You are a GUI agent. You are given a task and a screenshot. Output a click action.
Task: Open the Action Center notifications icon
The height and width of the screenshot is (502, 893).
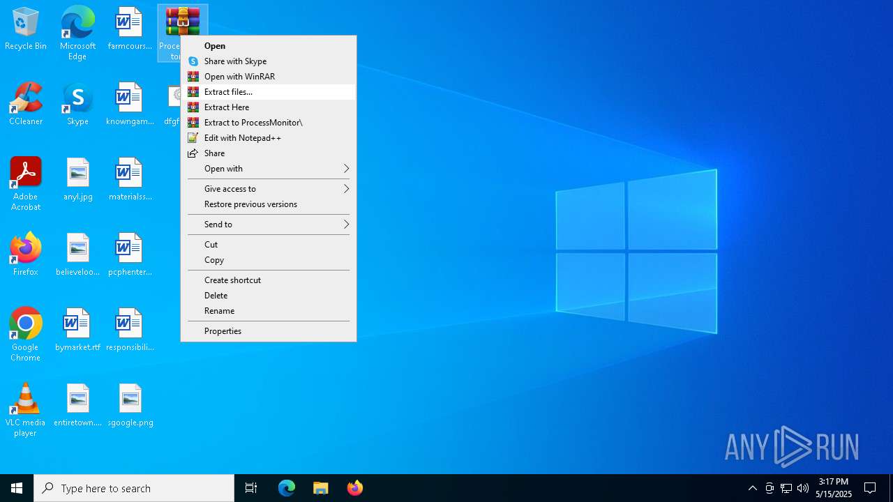click(870, 488)
